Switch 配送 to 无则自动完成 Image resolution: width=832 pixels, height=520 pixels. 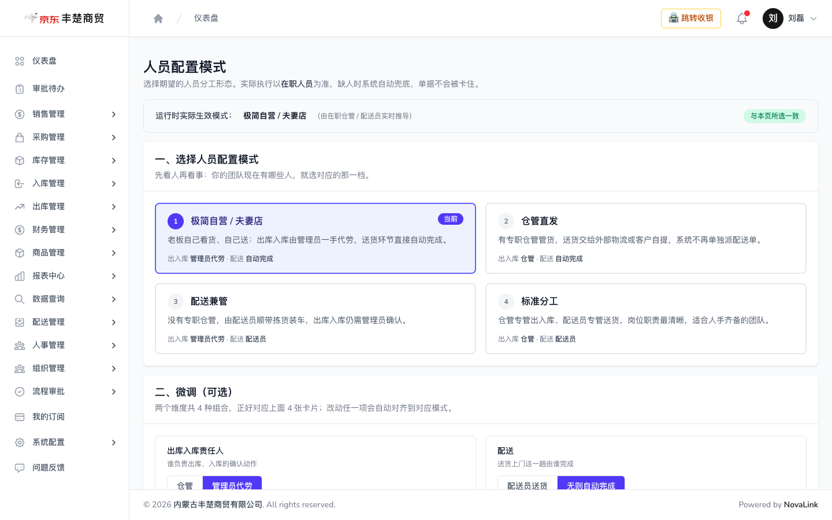[x=591, y=483]
